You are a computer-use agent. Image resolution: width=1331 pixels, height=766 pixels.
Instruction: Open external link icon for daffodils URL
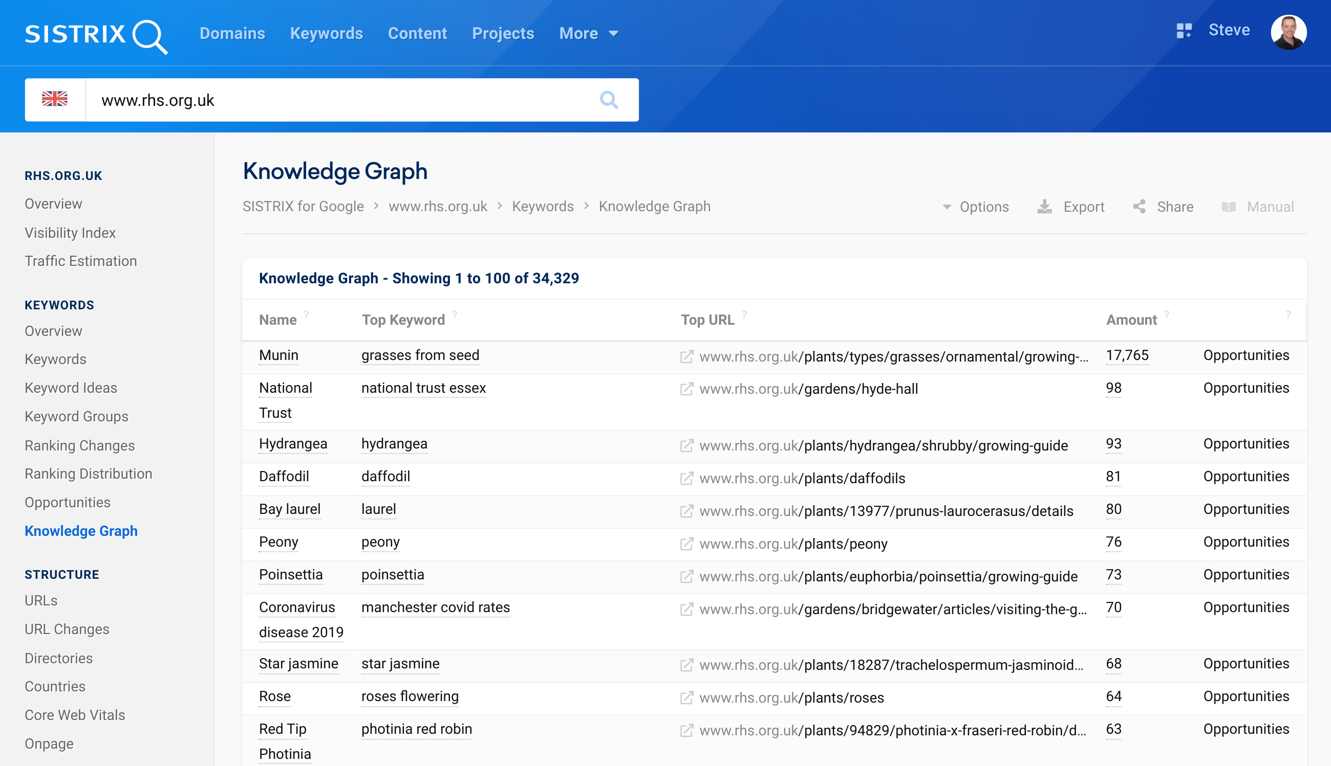(686, 478)
